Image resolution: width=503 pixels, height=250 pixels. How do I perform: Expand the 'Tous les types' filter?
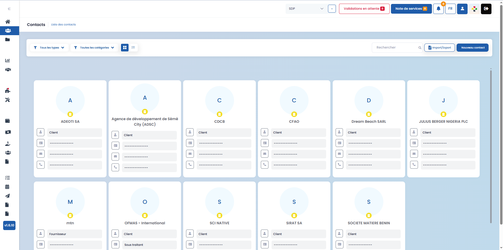(x=49, y=48)
